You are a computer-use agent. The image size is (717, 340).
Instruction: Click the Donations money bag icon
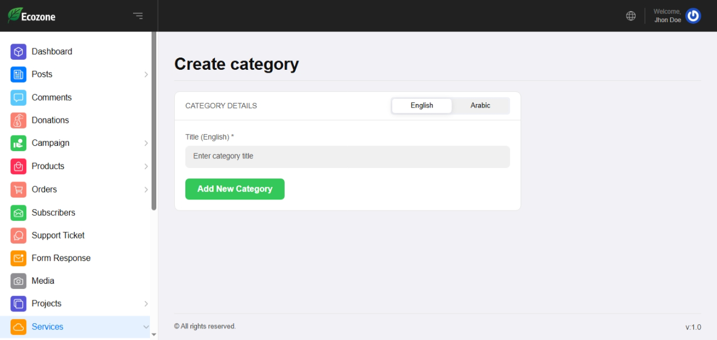pyautogui.click(x=19, y=120)
